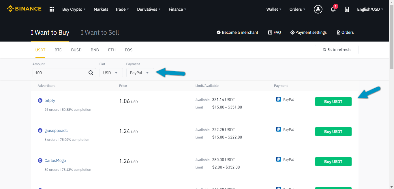
Task: Open the Orders dropdown in top bar
Action: [297, 9]
